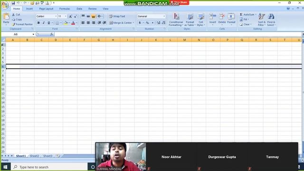
Task: Open the text Orientation options
Action: tap(100, 16)
